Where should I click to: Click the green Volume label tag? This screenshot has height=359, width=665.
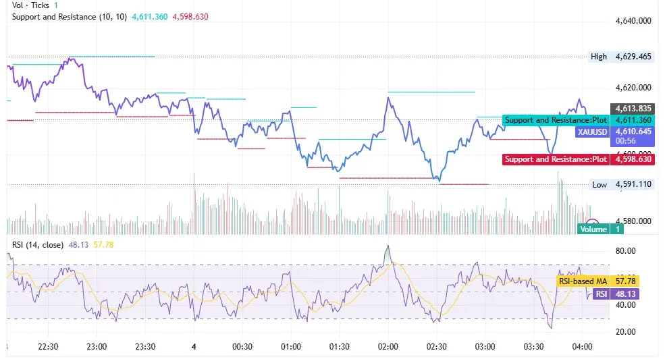click(x=593, y=229)
